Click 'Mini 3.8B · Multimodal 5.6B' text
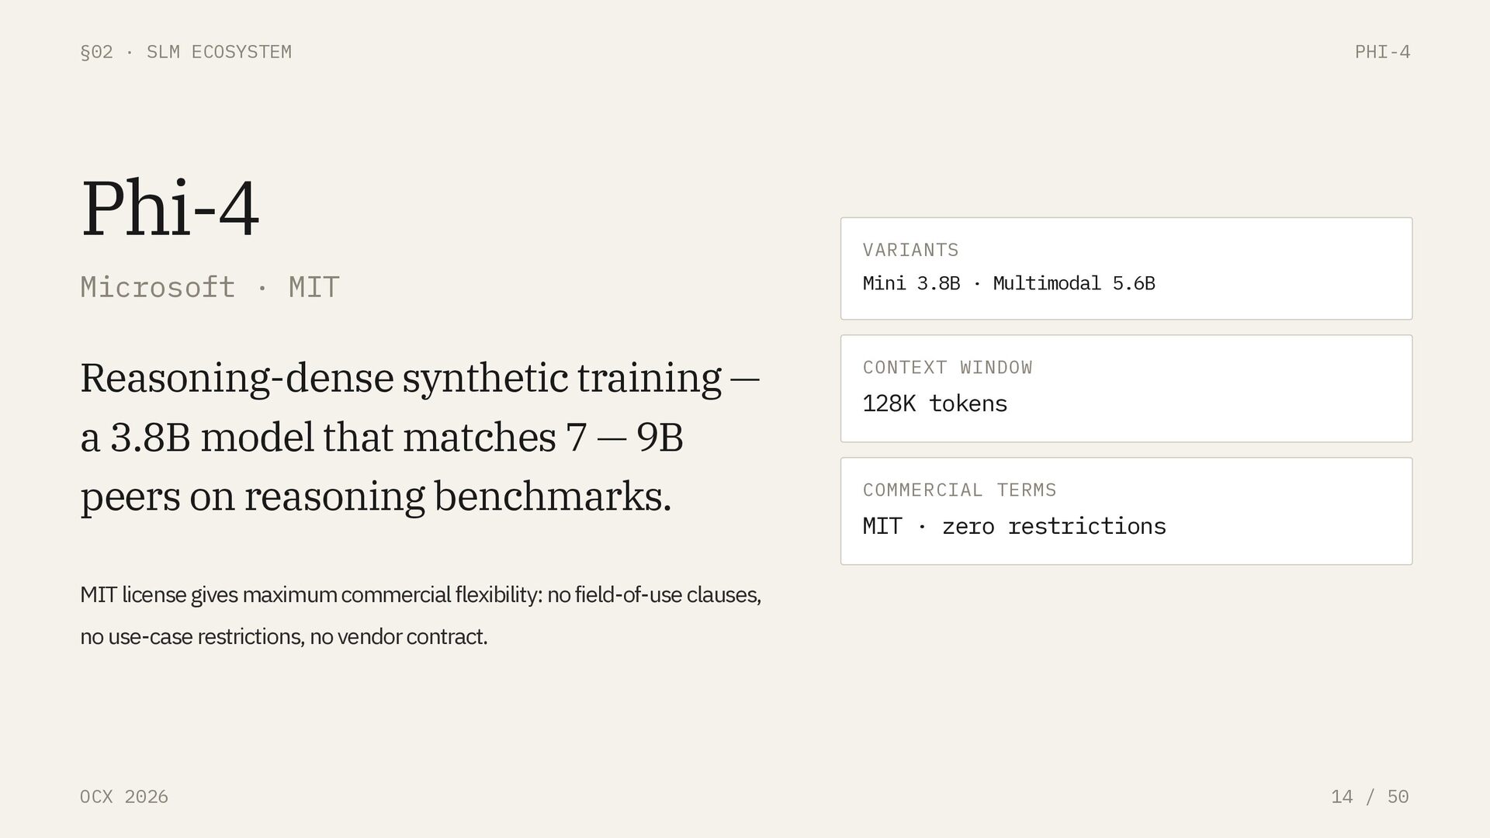The width and height of the screenshot is (1490, 838). (1008, 283)
